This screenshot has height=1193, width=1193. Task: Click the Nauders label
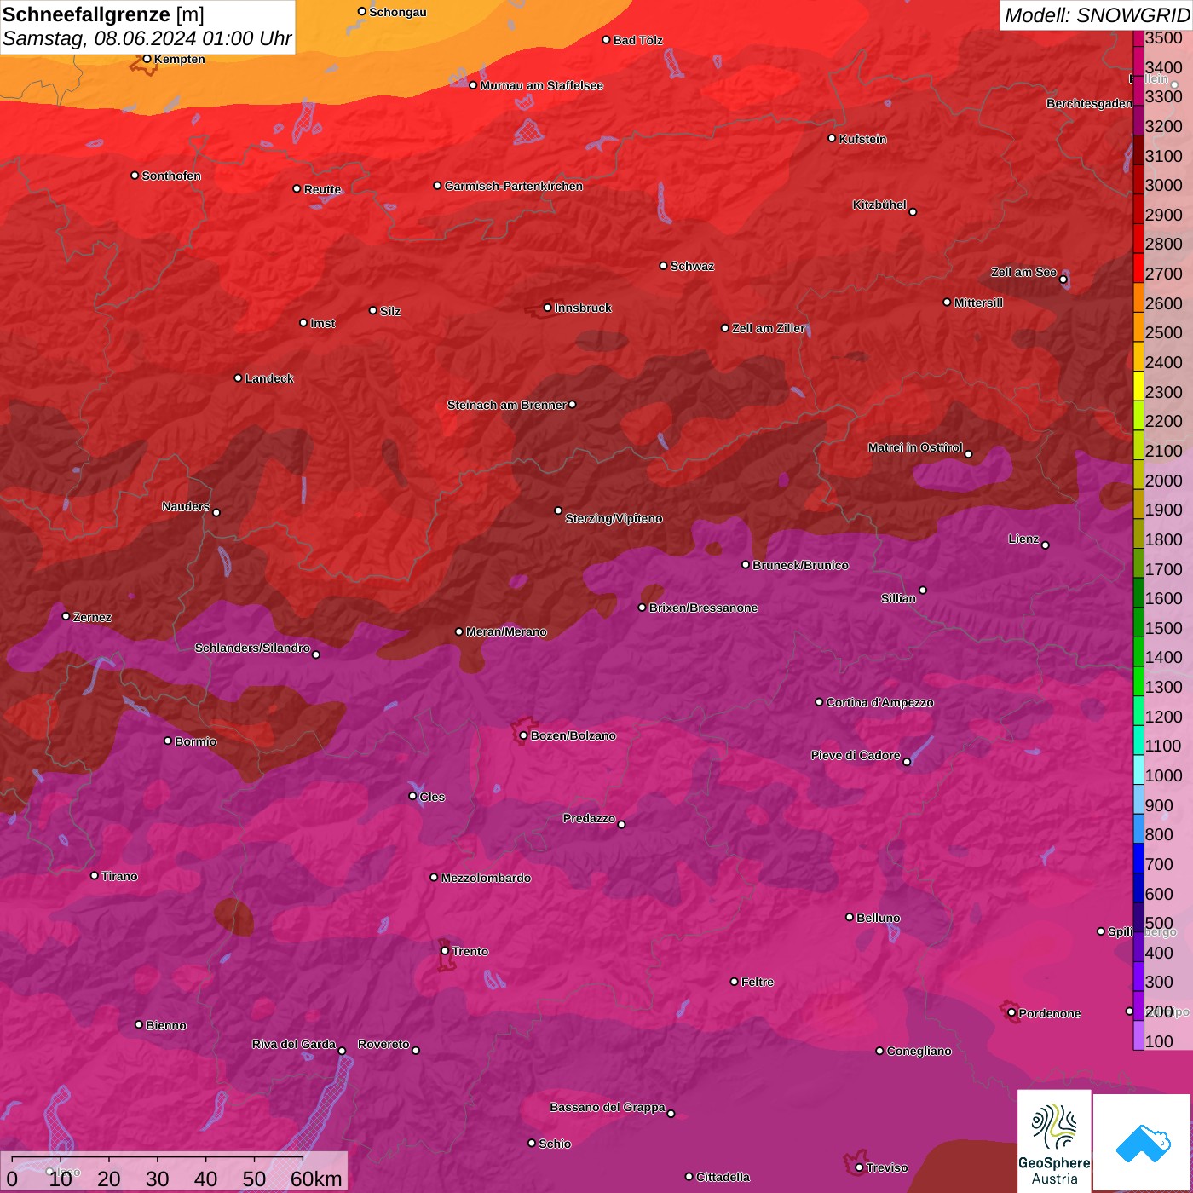[185, 506]
